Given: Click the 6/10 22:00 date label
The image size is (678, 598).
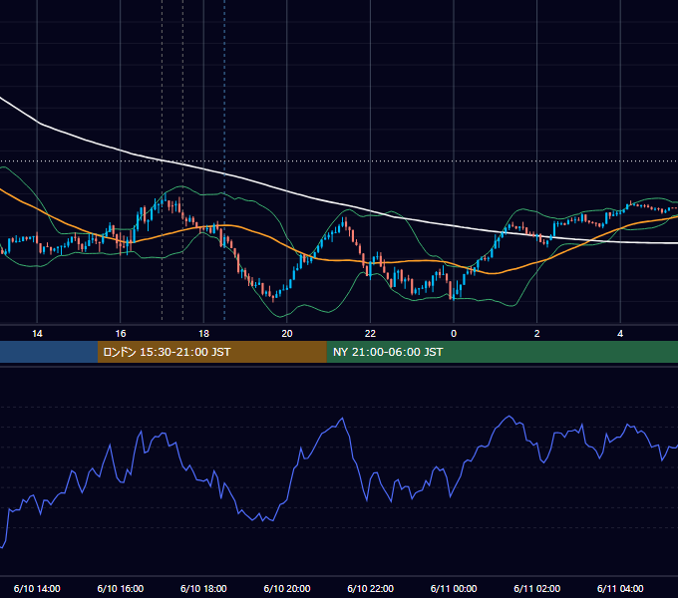Looking at the screenshot, I should tap(370, 588).
